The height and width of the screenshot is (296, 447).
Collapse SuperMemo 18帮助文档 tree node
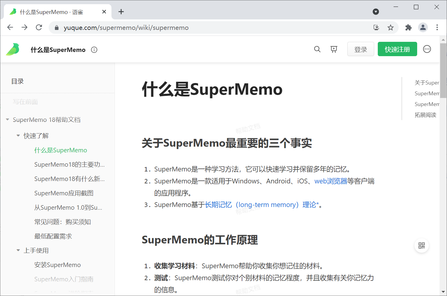(x=7, y=119)
